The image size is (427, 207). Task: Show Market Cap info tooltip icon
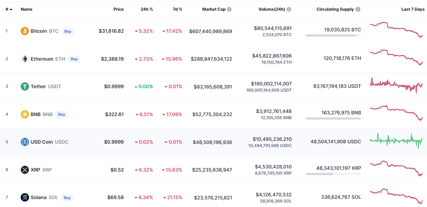pyautogui.click(x=229, y=9)
